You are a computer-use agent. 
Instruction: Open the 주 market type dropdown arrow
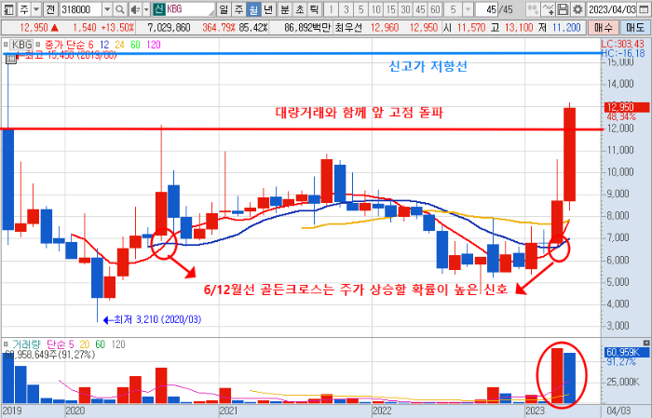36,9
